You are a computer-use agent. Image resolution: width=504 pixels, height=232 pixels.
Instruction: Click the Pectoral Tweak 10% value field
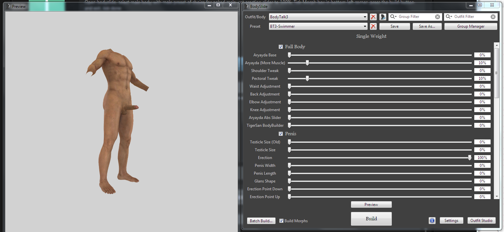(x=482, y=79)
